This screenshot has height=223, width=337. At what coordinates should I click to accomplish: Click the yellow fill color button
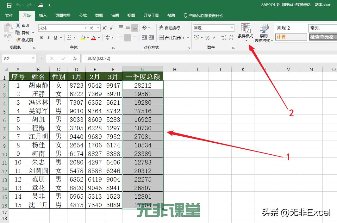pyautogui.click(x=83, y=38)
